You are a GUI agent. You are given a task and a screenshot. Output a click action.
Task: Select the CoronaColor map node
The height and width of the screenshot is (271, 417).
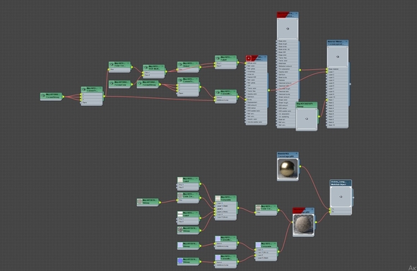pyautogui.click(x=119, y=84)
